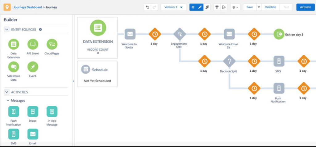This screenshot has height=147, width=316.
Task: Expand the Save options arrow
Action: pos(259,7)
